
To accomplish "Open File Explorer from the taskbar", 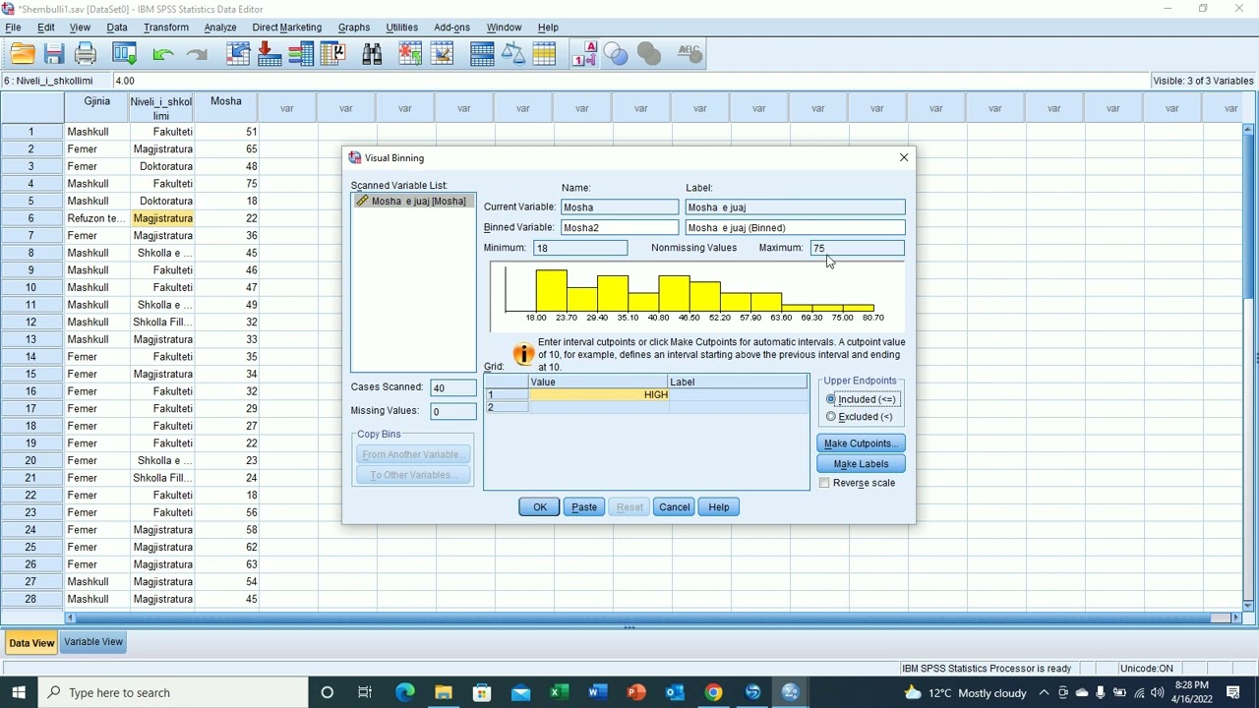I will (x=444, y=692).
